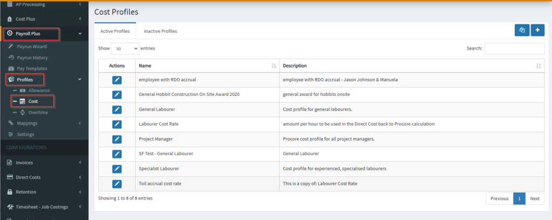Switch to the Inactive Profiles tab
Screen dimensions: 552x220
(160, 31)
